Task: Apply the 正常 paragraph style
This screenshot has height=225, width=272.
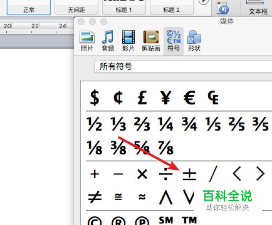Action: point(29,7)
